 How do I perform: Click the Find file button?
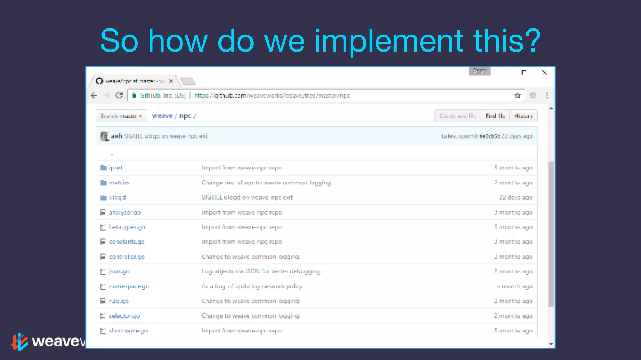pyautogui.click(x=495, y=116)
